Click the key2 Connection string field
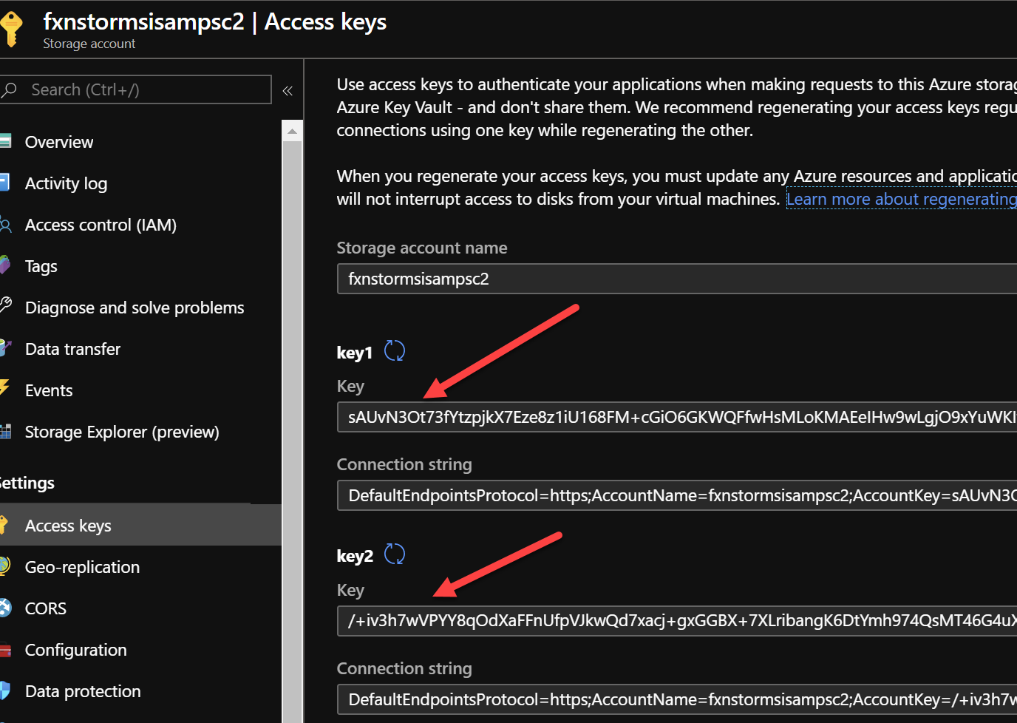 coord(677,699)
